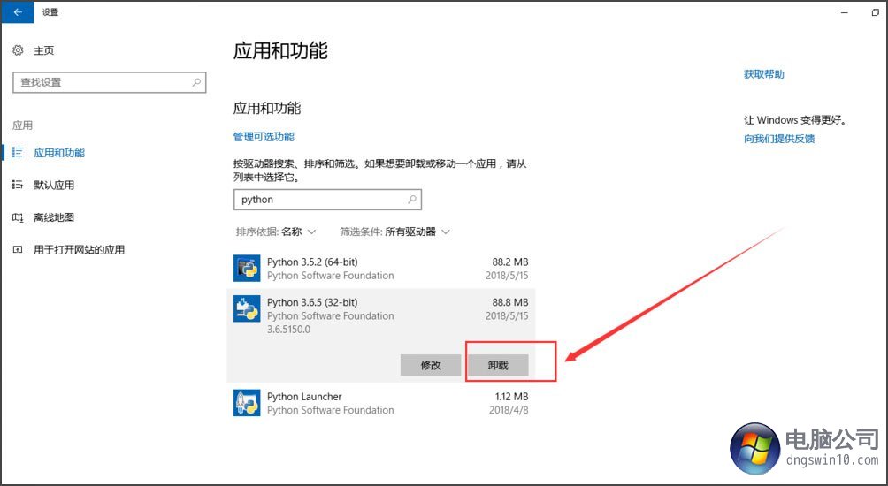Go to 离线地图 in the sidebar

tap(54, 217)
